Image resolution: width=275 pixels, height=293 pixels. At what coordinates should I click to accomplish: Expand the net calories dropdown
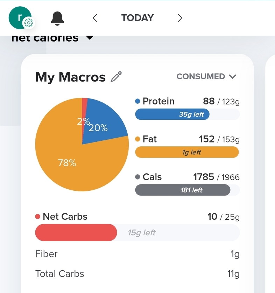click(90, 37)
